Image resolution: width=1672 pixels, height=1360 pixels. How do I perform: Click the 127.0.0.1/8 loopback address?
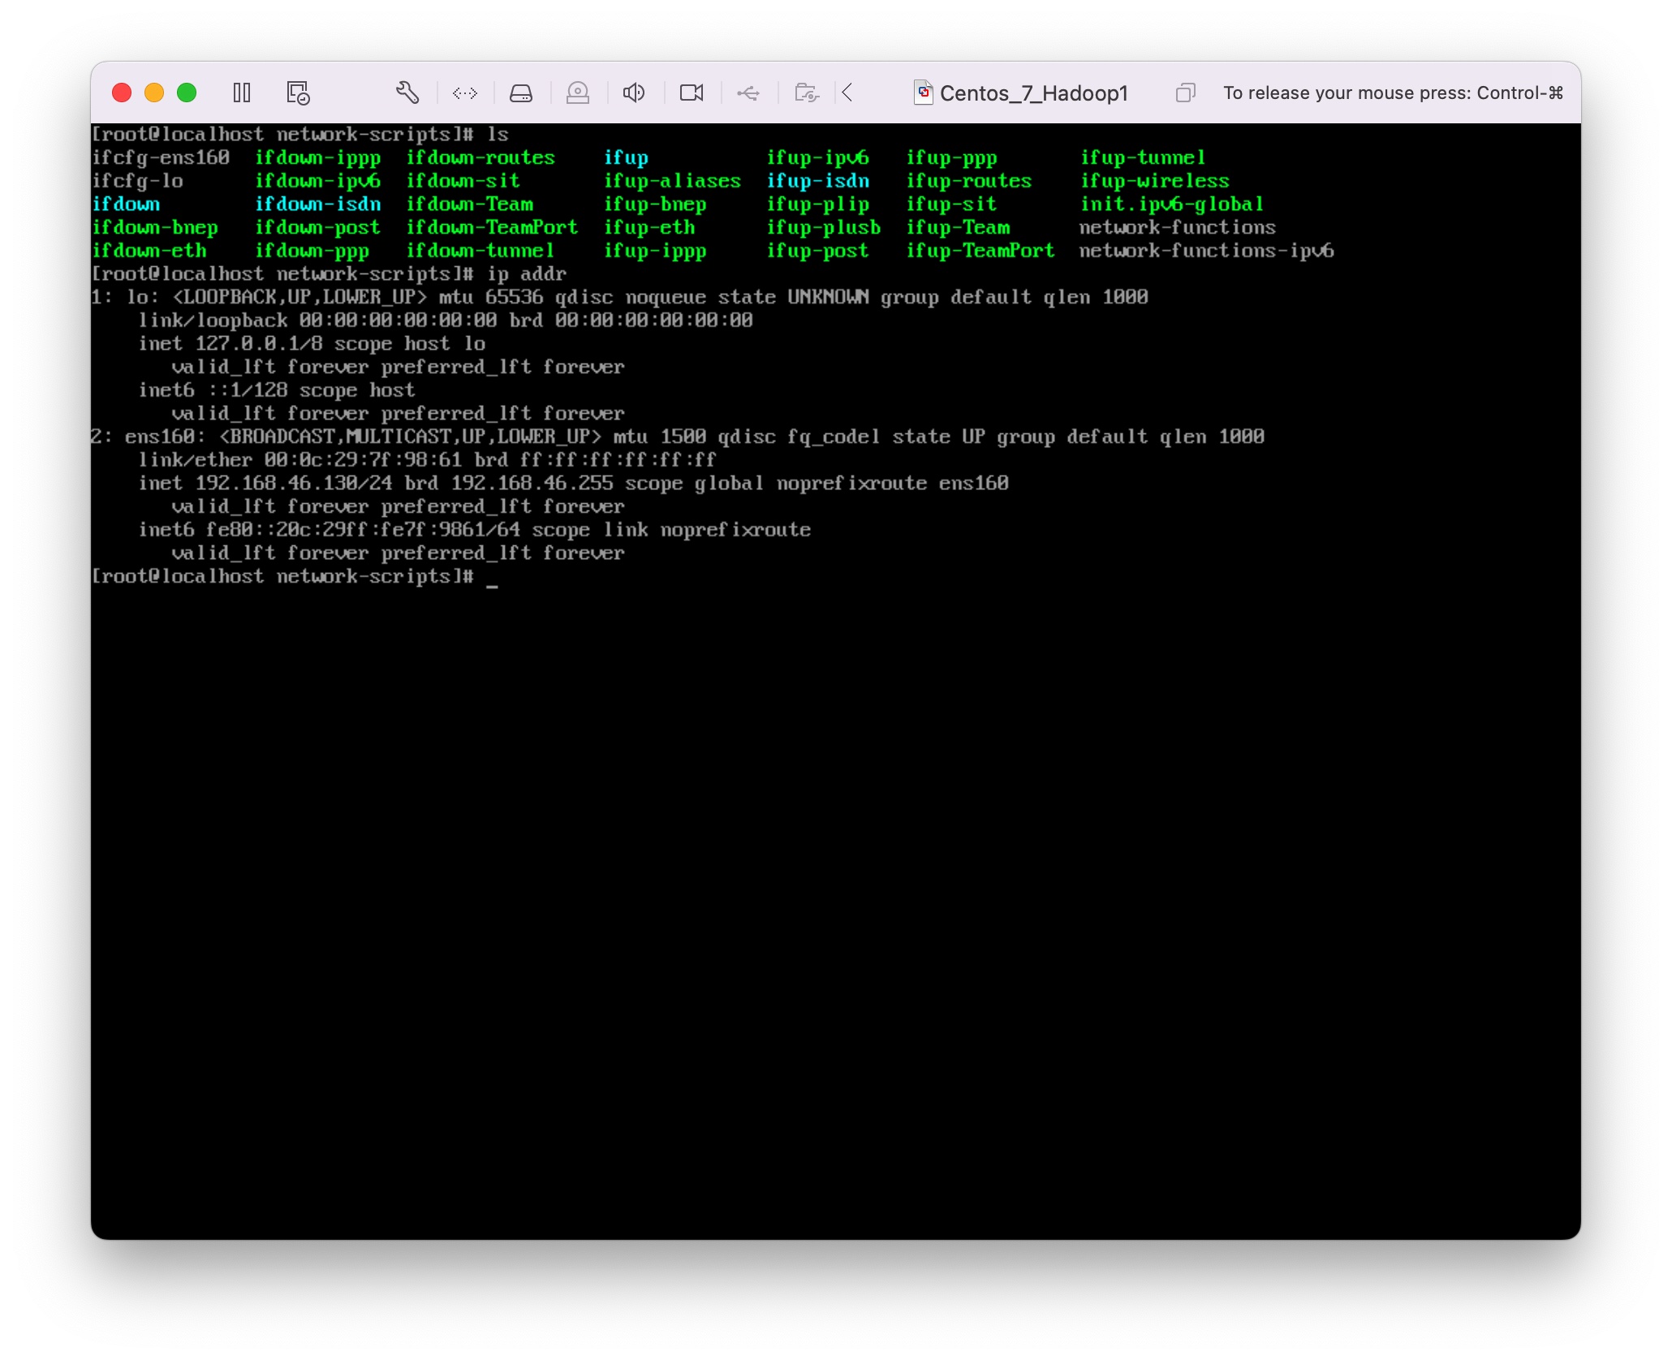point(259,344)
